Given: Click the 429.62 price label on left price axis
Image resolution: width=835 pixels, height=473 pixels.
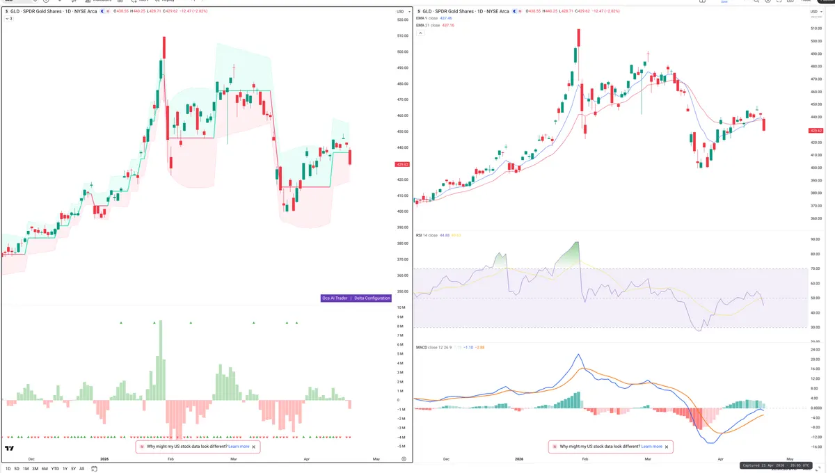Looking at the screenshot, I should click(x=401, y=164).
